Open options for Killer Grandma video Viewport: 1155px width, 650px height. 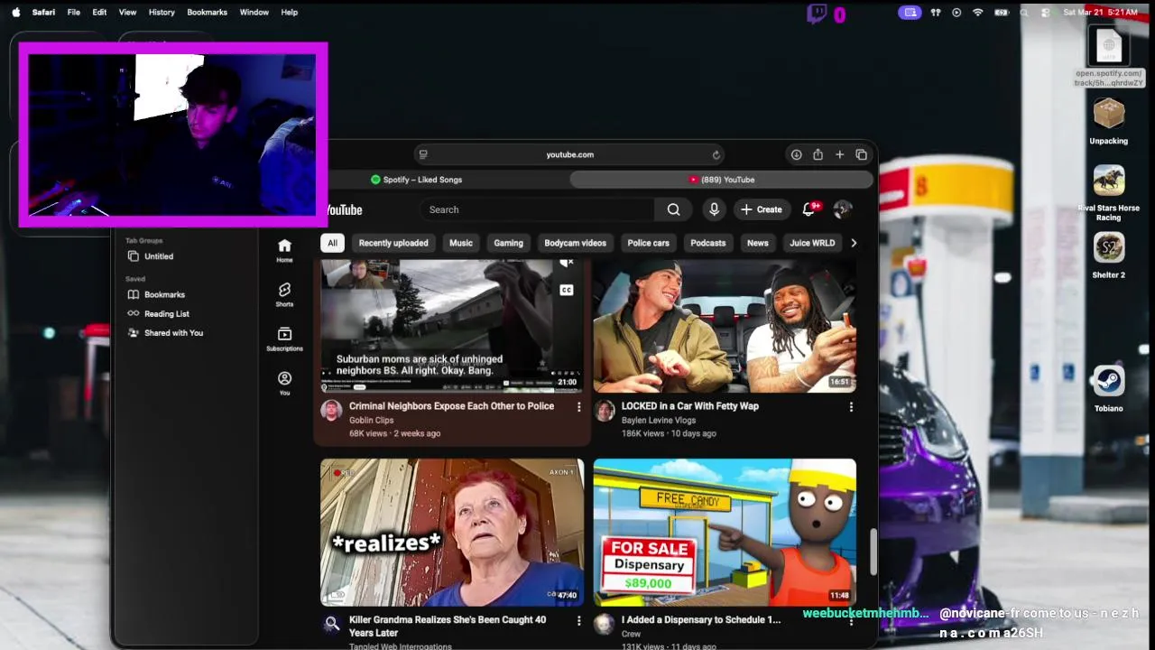pyautogui.click(x=578, y=621)
